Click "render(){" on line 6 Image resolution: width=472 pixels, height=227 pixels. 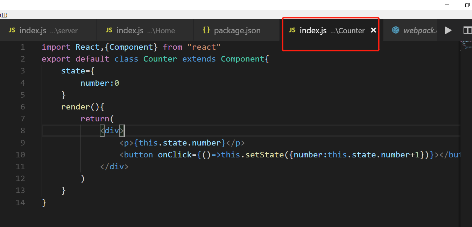(x=83, y=107)
